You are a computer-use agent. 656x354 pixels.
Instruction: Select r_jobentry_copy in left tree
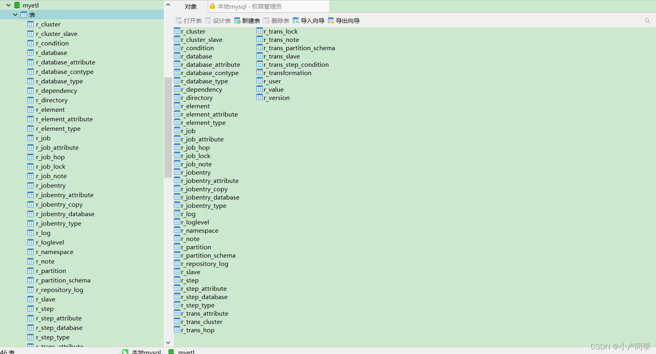click(x=59, y=204)
